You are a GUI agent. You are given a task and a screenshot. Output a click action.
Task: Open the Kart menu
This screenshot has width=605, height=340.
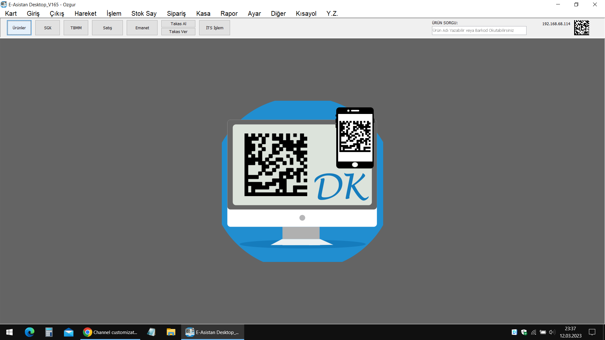tap(11, 14)
